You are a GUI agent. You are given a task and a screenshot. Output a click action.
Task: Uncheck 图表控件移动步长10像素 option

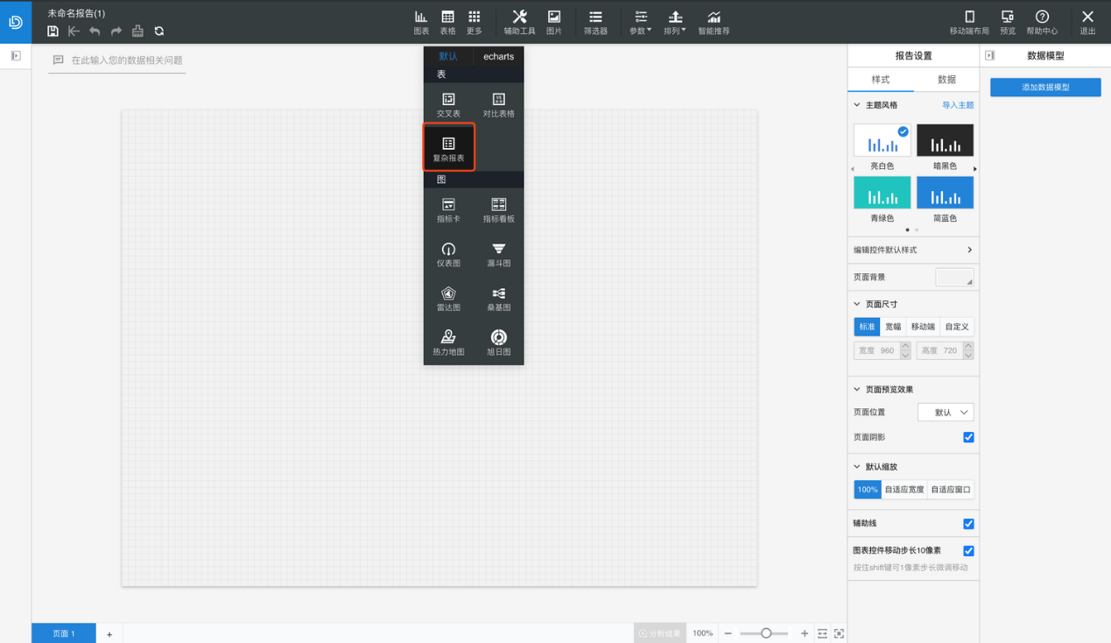tap(968, 551)
